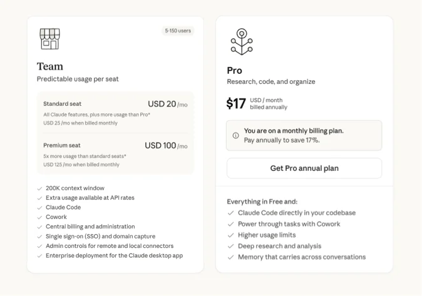422x296 pixels.
Task: Click the Pro plan branching node icon
Action: tap(240, 42)
